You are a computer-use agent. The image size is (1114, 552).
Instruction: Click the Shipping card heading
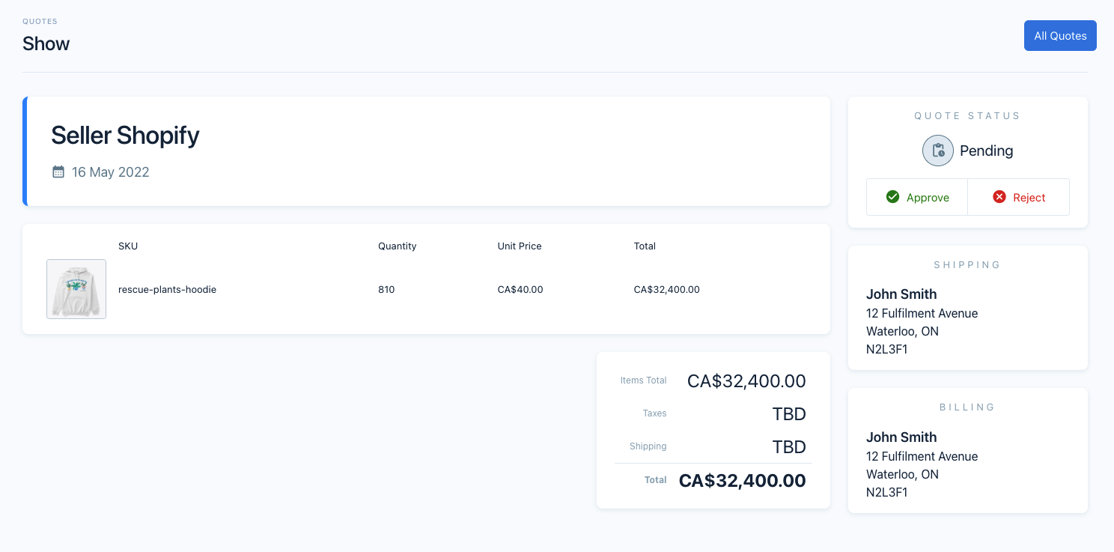point(967,265)
